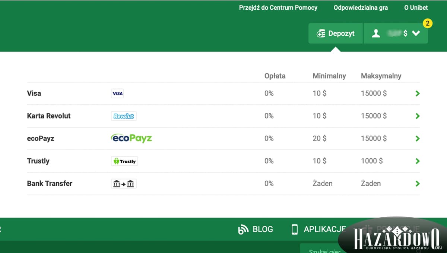447x253 pixels.
Task: Open the Bank Transfer row green arrow
Action: coord(417,183)
